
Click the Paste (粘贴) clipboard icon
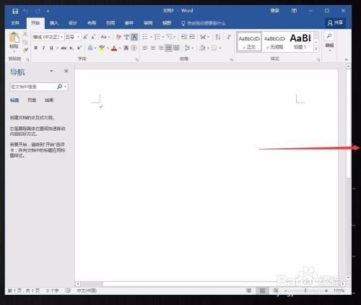point(14,38)
